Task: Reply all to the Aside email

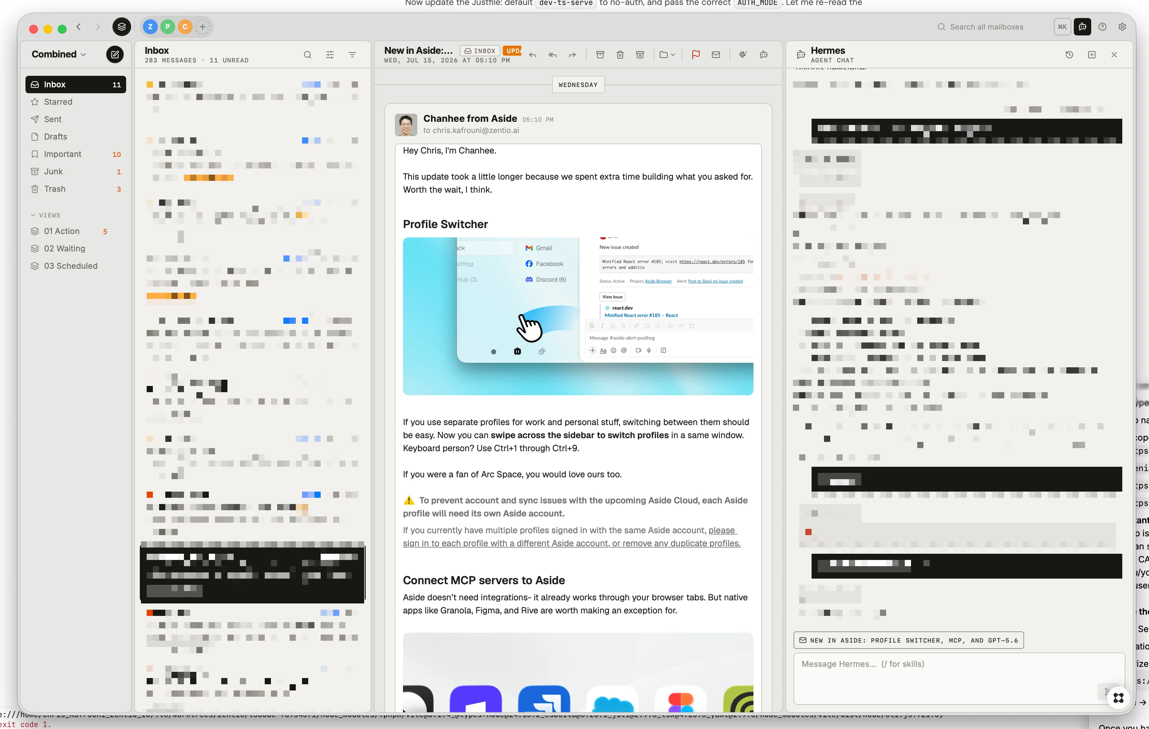Action: click(552, 55)
